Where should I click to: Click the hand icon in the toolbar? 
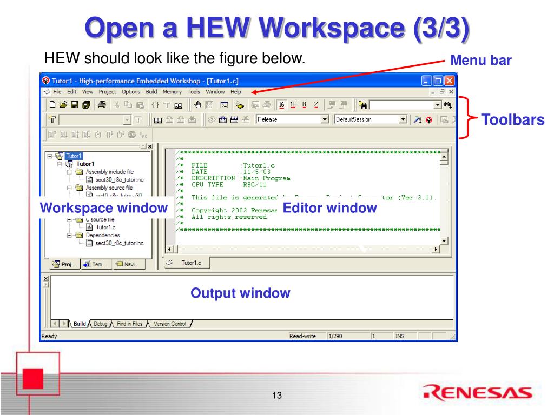click(x=198, y=104)
